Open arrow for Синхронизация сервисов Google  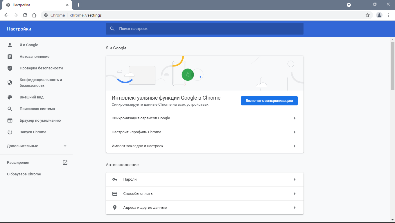(x=295, y=118)
